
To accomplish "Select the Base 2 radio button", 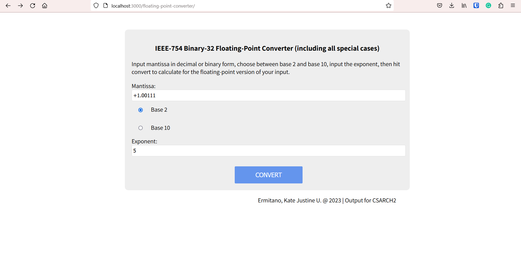I will tap(141, 110).
